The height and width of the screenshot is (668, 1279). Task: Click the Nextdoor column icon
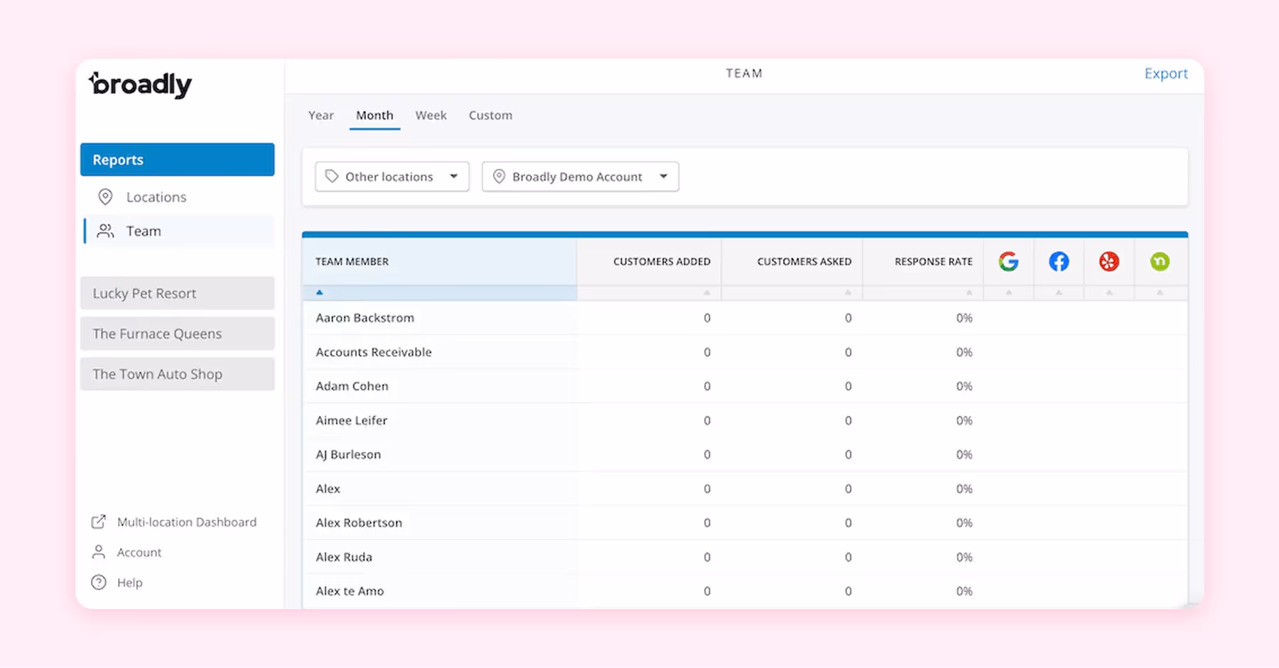tap(1160, 261)
